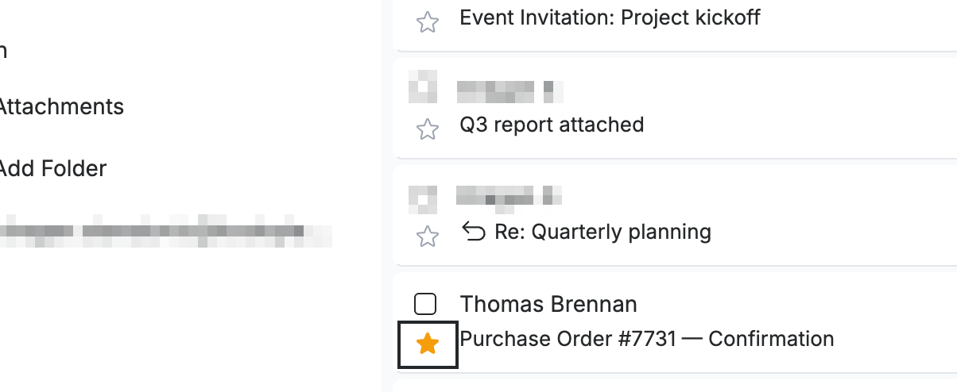
Task: Click the blurred sender name above Re: Quarterly planning
Action: click(509, 195)
